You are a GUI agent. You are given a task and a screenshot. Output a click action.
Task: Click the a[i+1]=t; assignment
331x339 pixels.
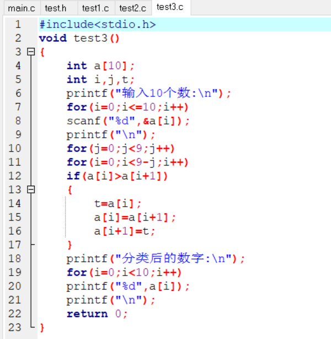pyautogui.click(x=125, y=231)
